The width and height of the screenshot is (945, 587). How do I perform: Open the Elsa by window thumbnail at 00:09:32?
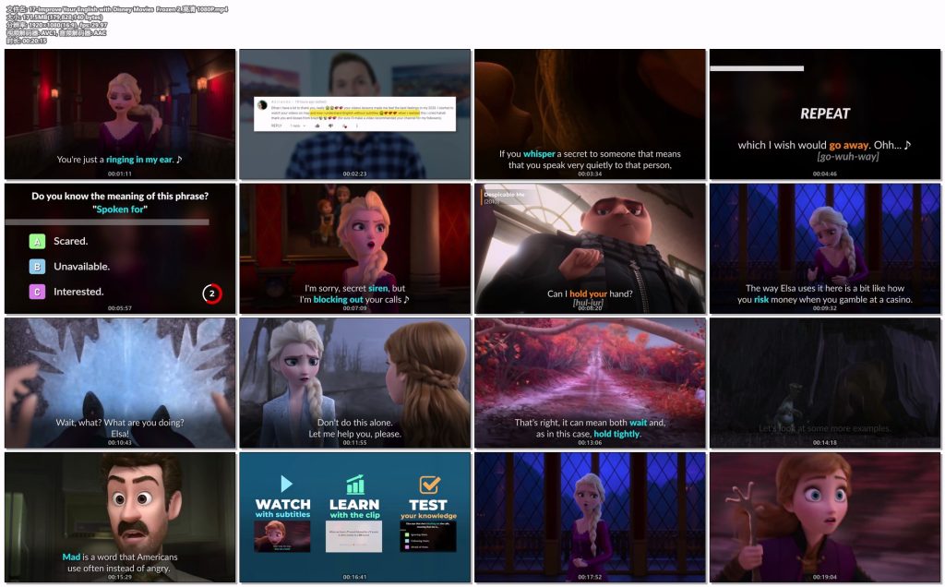coord(825,248)
